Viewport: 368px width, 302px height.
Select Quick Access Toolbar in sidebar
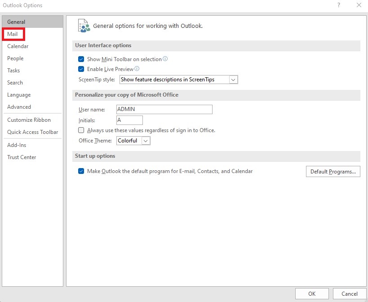[33, 132]
